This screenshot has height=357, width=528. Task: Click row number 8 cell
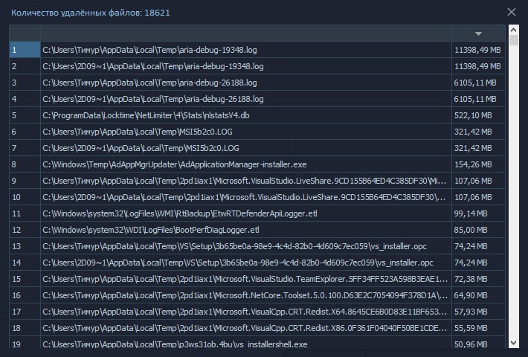25,164
